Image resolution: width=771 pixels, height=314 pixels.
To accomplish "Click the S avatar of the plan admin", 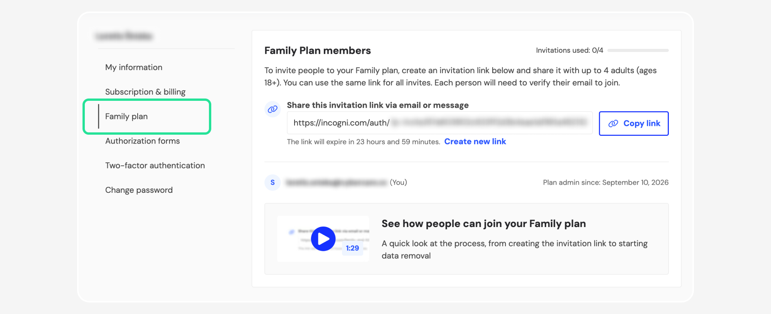I will tap(273, 182).
